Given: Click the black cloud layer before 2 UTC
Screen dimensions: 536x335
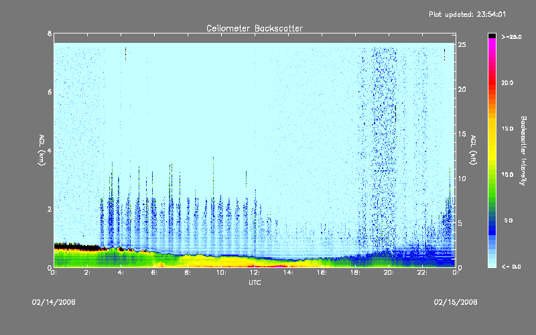Looking at the screenshot, I should (77, 246).
